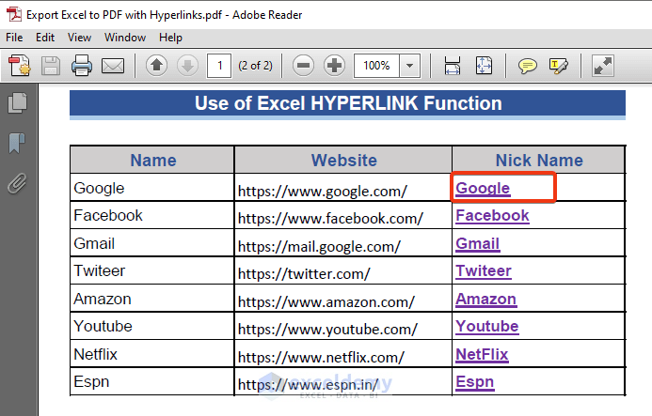Follow the Amazon hyperlink in Nick Name column
Screen dimensions: 652x416
tap(486, 300)
